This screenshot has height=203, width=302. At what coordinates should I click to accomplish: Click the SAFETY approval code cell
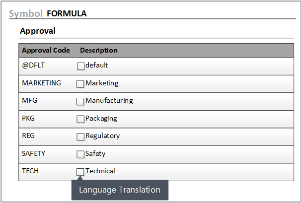point(34,153)
